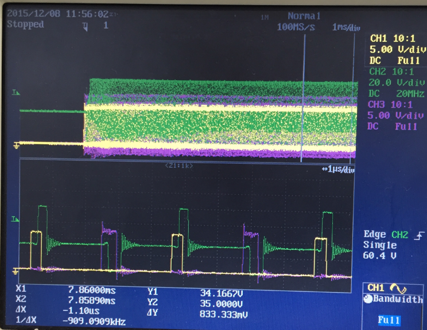Screen dimensions: 427x330
Task: Click the green trigger level marker in zoom window
Action: pos(15,219)
